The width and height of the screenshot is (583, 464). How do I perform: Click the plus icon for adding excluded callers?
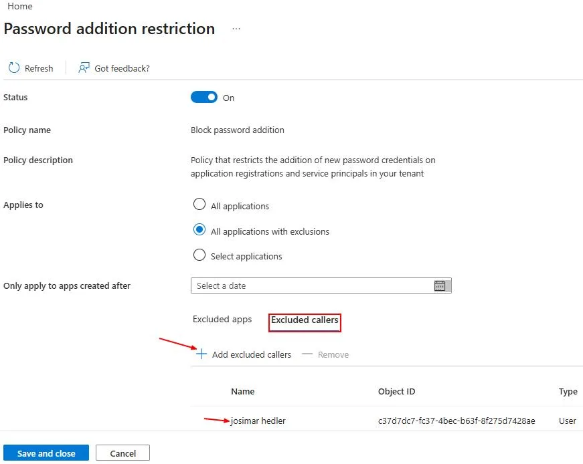pyautogui.click(x=201, y=354)
